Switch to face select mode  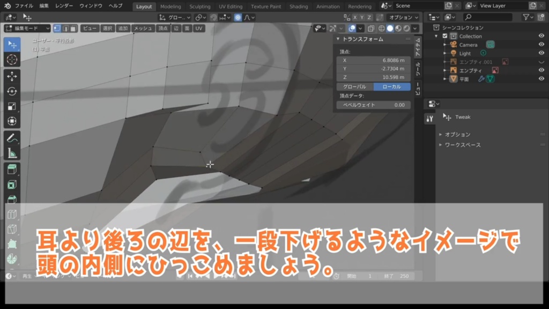(x=73, y=28)
